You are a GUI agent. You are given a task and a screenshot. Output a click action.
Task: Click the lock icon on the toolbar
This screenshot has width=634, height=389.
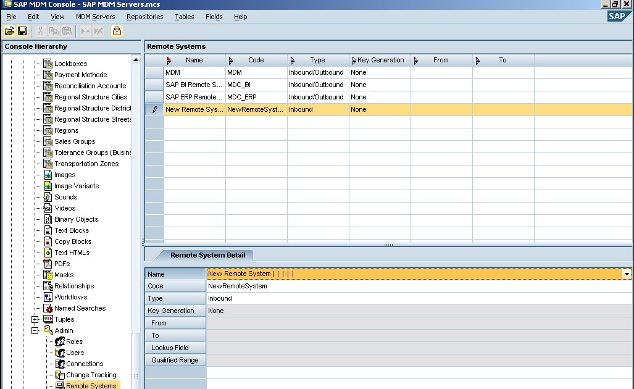coord(116,31)
